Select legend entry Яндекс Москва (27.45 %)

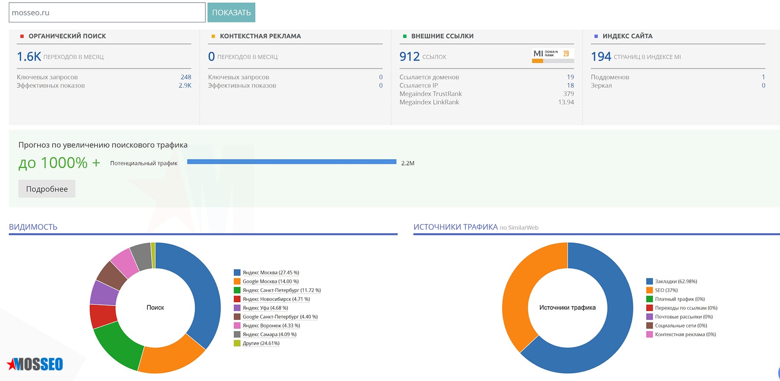pos(271,273)
